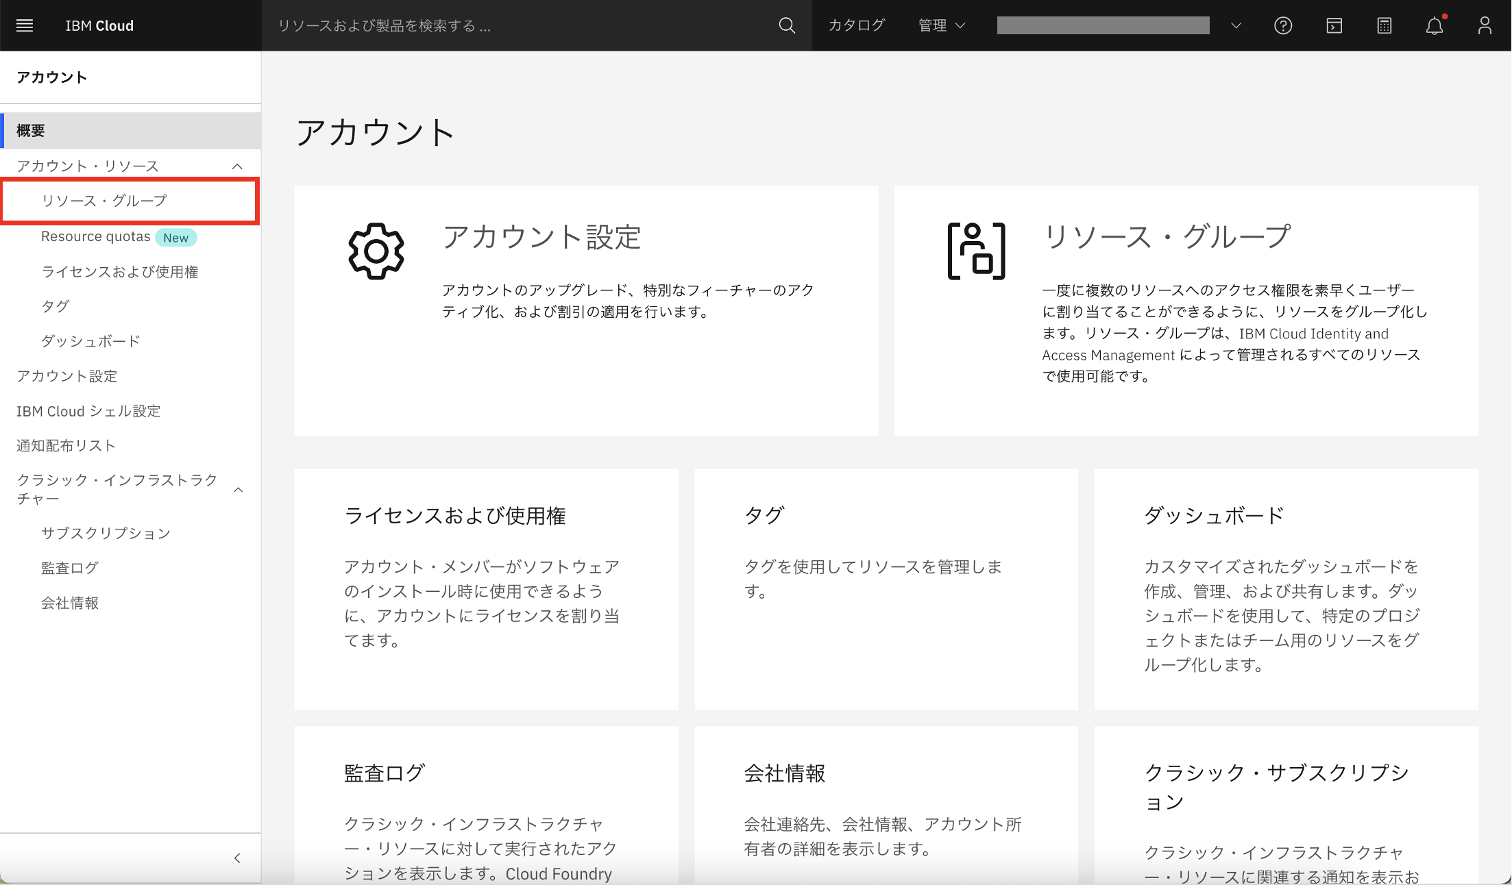Open the help question mark icon
This screenshot has width=1512, height=885.
pos(1283,25)
